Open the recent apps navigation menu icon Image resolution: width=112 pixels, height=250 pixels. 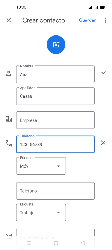29,243
